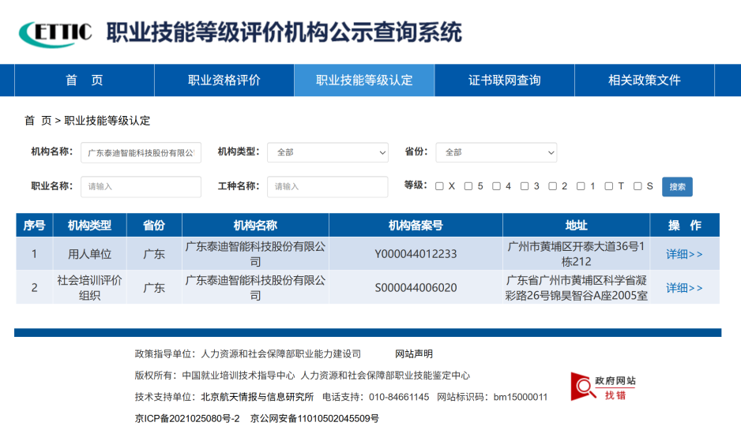Click the 首页 breadcrumb link
Viewport: 741px width, 441px height.
[38, 121]
